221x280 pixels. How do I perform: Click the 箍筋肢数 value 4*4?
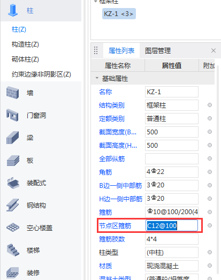click(x=172, y=239)
